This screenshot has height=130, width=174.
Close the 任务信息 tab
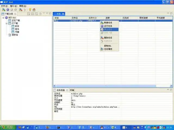[67, 90]
